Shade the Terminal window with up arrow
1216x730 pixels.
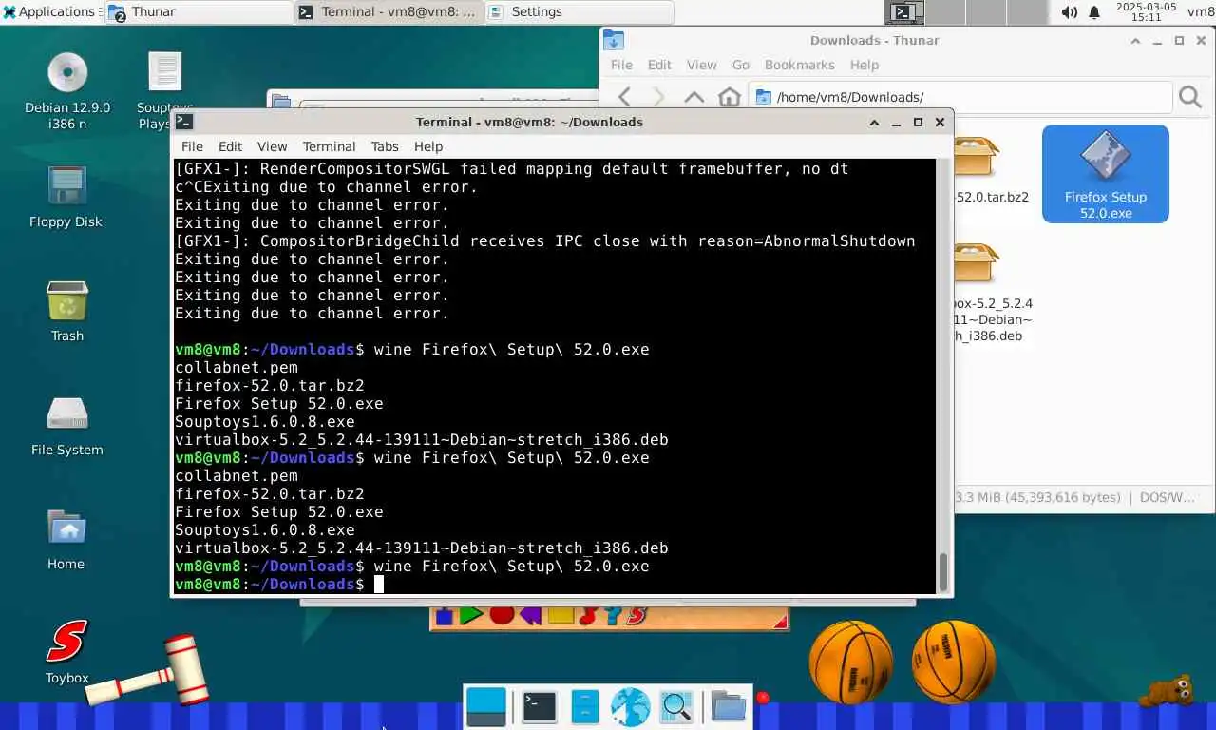(875, 122)
